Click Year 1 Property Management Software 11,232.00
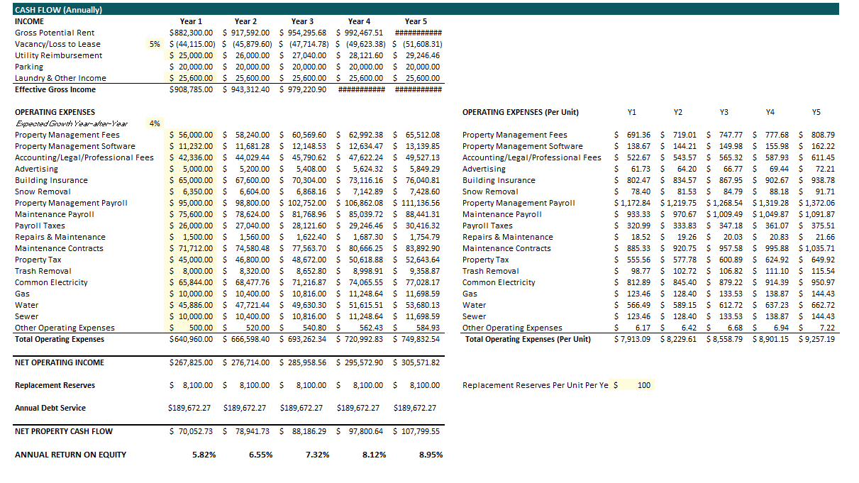 192,146
